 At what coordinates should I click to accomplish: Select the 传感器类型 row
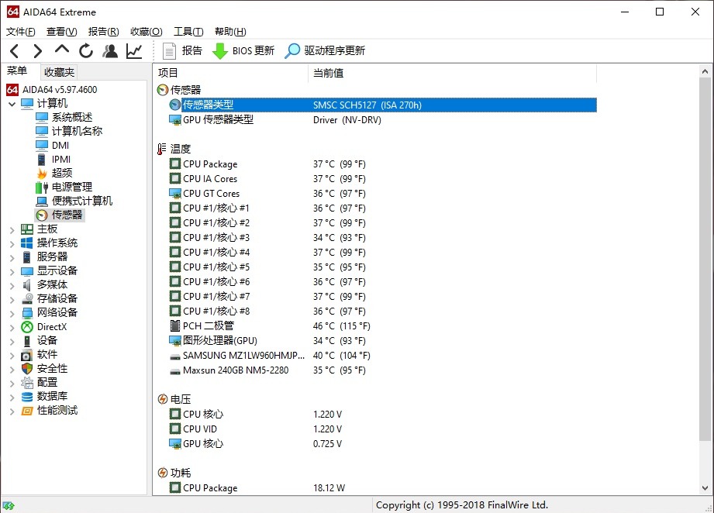tap(382, 105)
